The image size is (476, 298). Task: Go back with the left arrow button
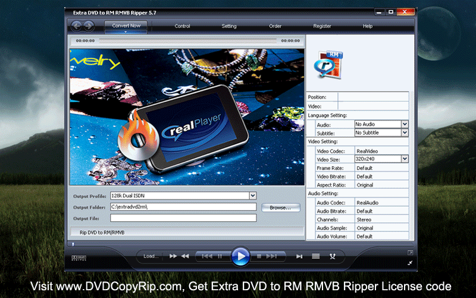pos(76,26)
